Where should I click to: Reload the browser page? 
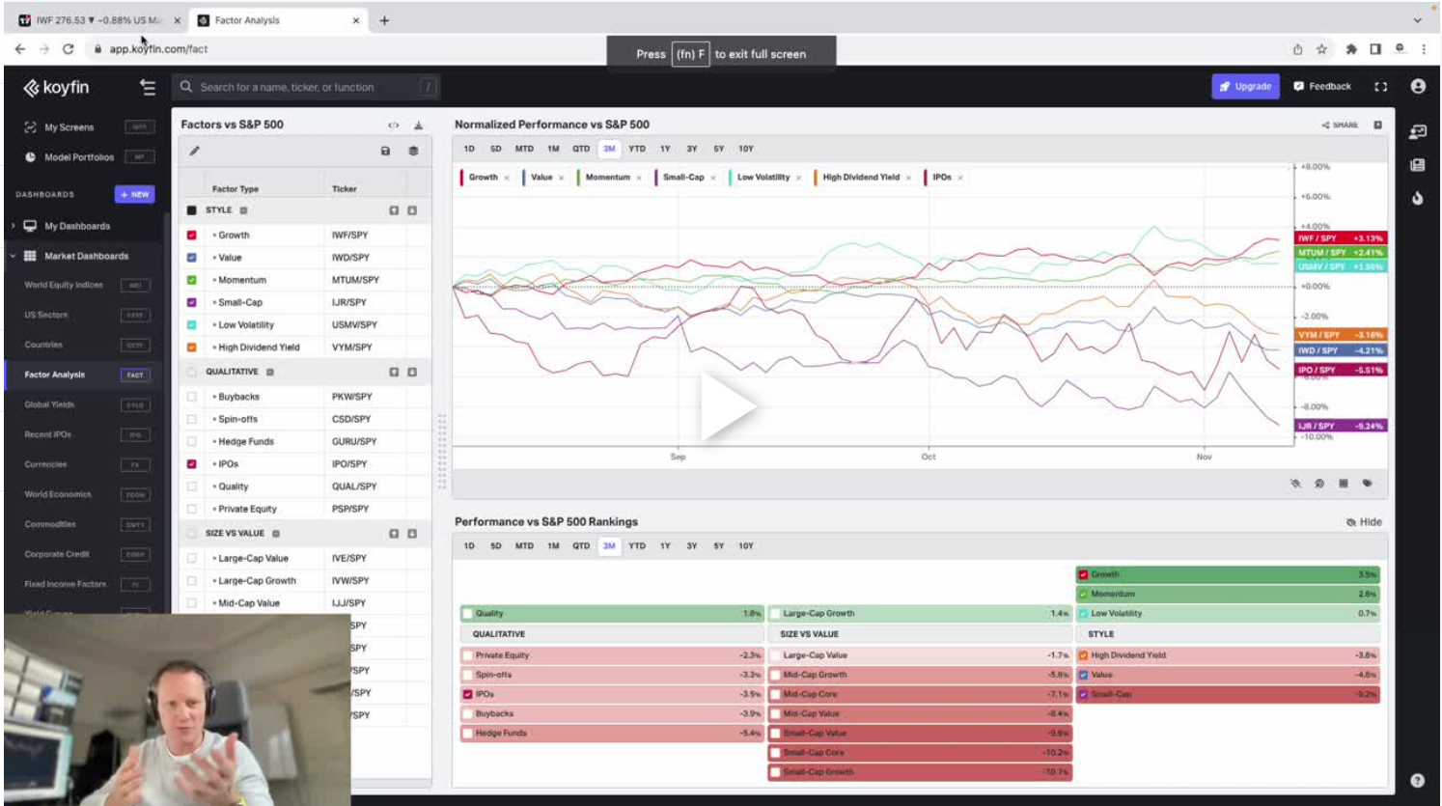coord(68,49)
